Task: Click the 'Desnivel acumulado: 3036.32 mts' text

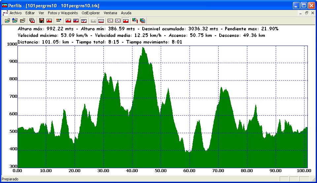Action: tap(180, 29)
